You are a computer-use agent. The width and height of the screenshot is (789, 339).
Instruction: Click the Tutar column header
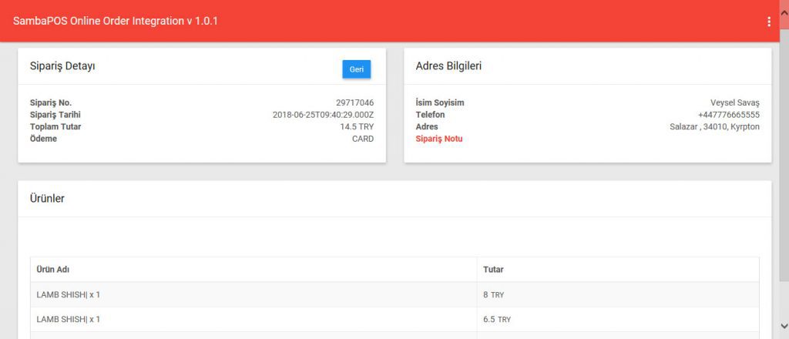click(493, 270)
